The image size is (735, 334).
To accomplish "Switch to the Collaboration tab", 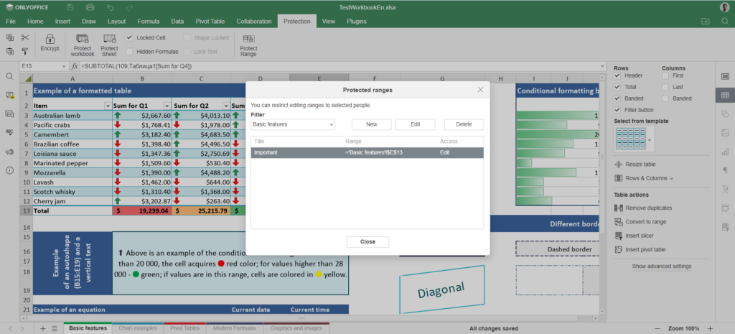I will (253, 21).
